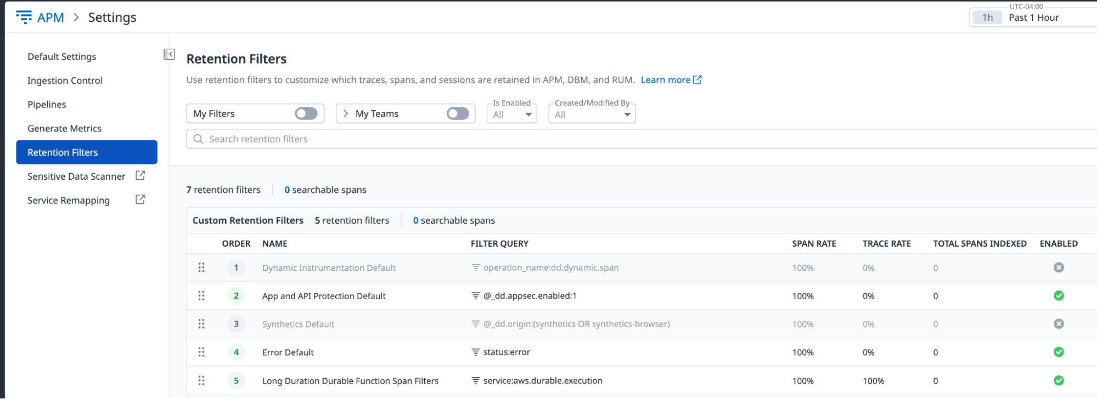Click order badge 2
This screenshot has height=399, width=1097.
coord(236,296)
